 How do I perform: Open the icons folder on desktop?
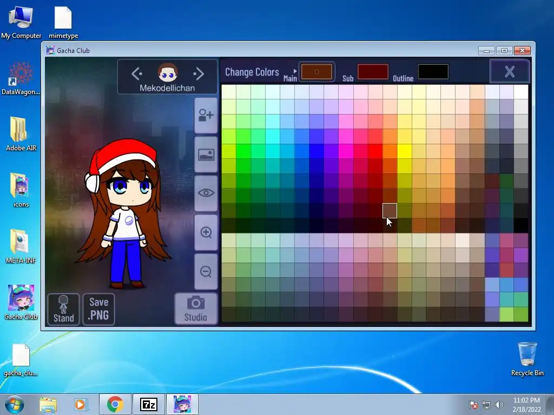coord(21,191)
